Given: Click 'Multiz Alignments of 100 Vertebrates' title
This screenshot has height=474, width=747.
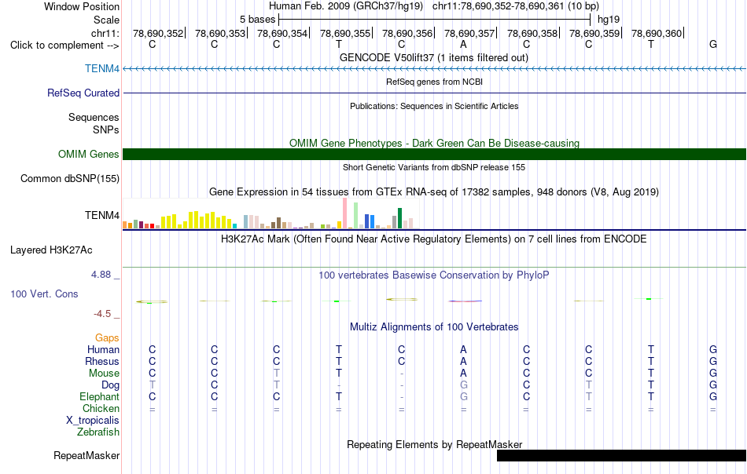Looking at the screenshot, I should pos(434,326).
